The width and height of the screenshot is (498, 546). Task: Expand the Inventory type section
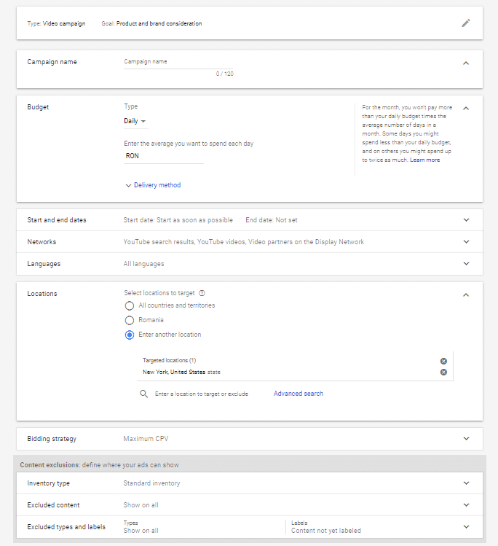(467, 483)
